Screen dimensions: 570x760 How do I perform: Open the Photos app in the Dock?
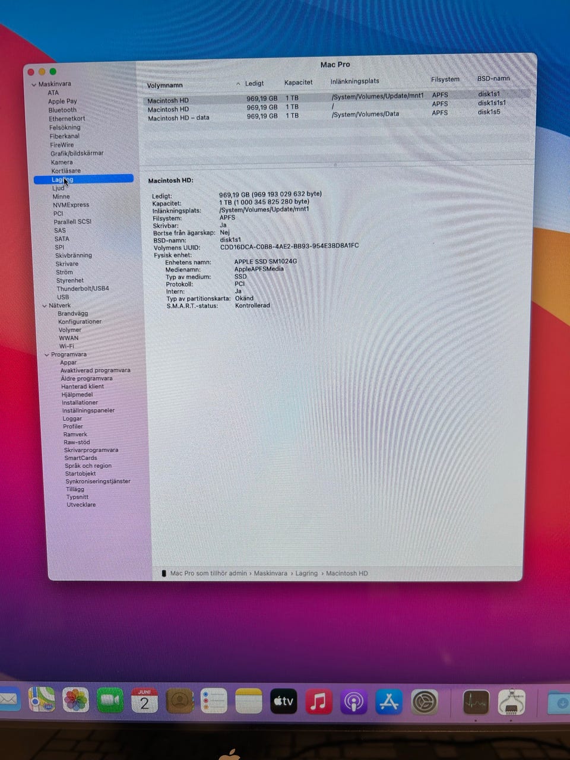point(75,700)
